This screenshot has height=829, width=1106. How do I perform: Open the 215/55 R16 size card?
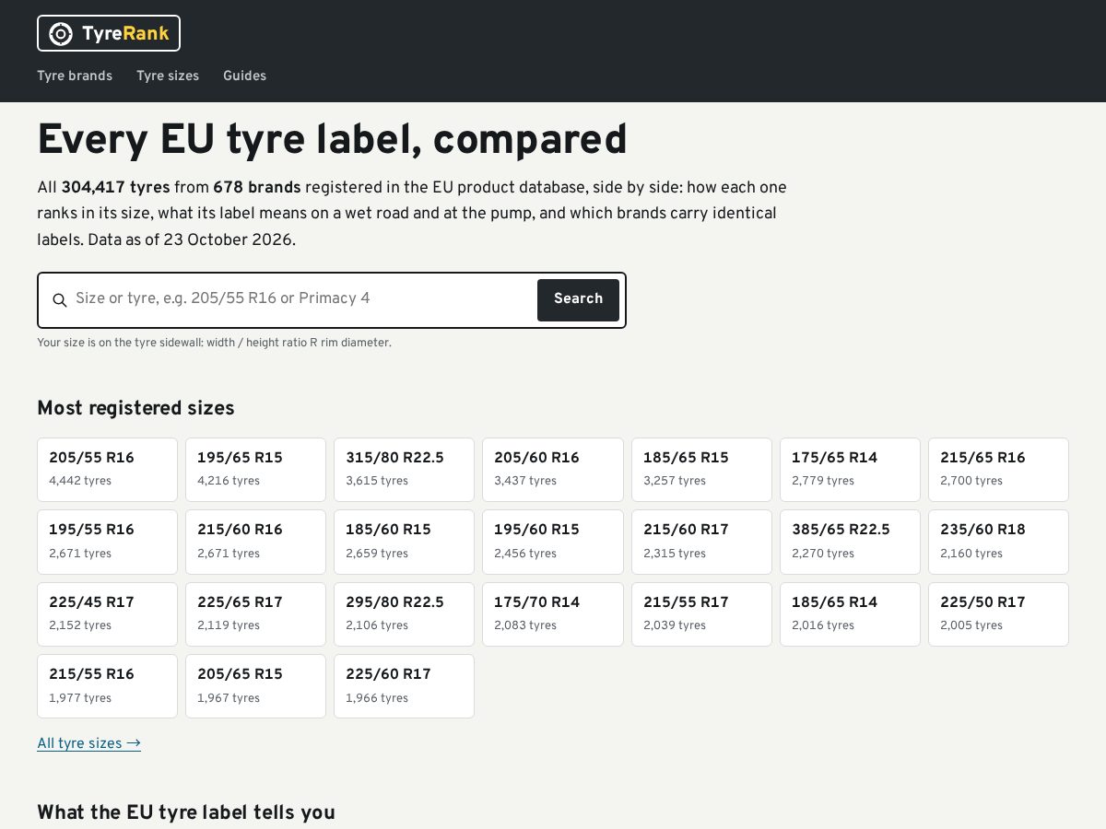(107, 686)
